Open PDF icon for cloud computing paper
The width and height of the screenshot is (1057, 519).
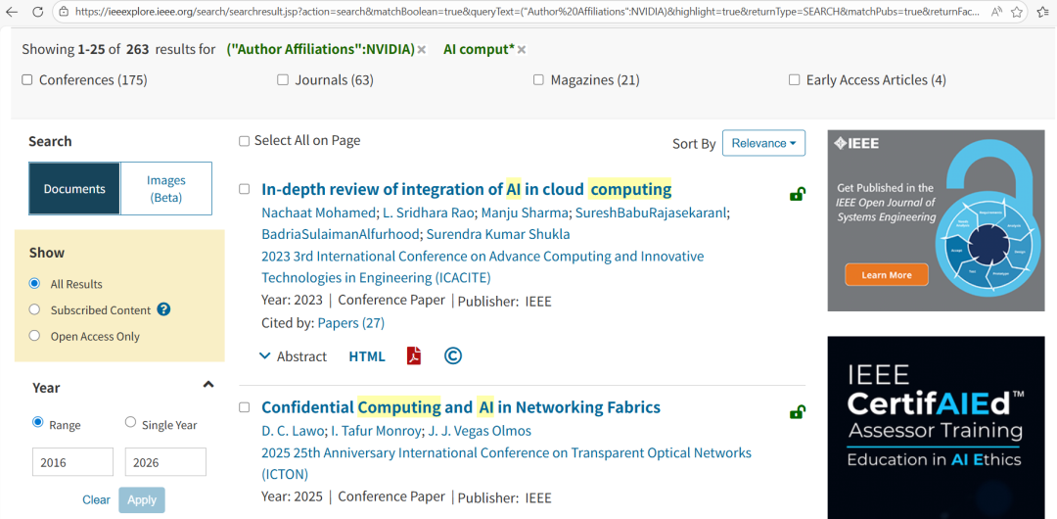(414, 355)
